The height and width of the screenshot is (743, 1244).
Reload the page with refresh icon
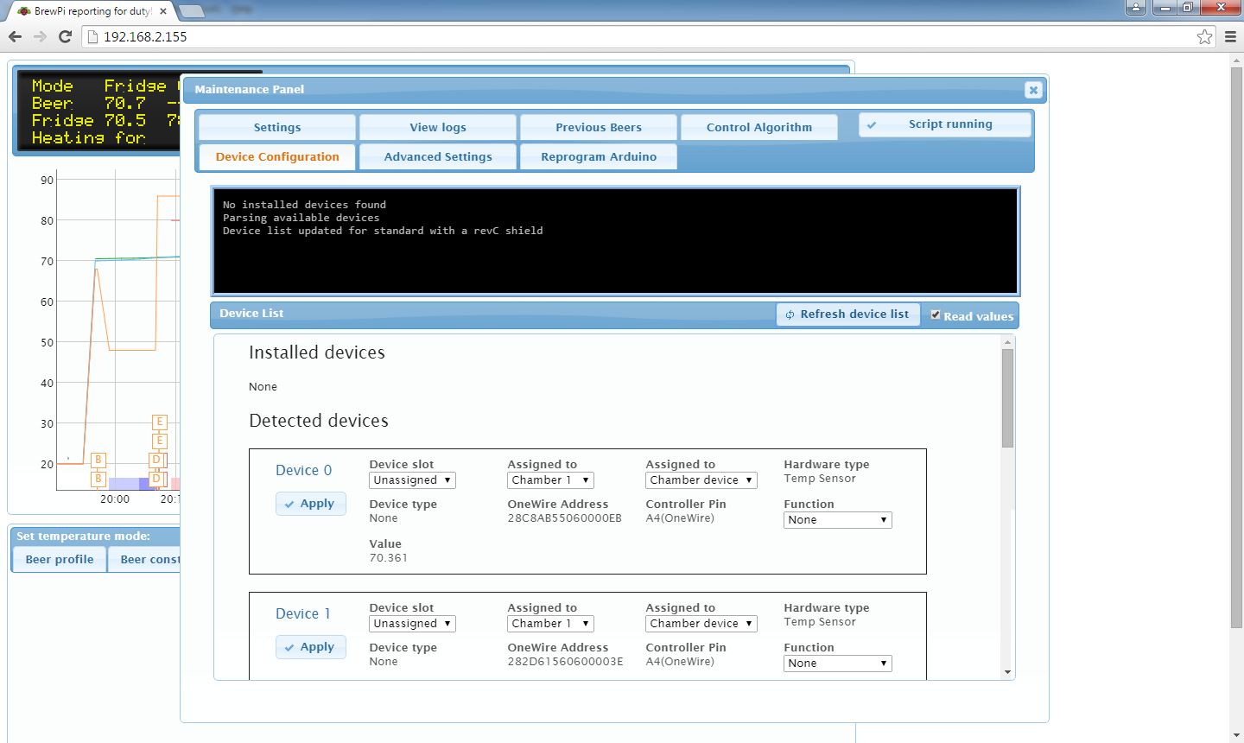(65, 36)
